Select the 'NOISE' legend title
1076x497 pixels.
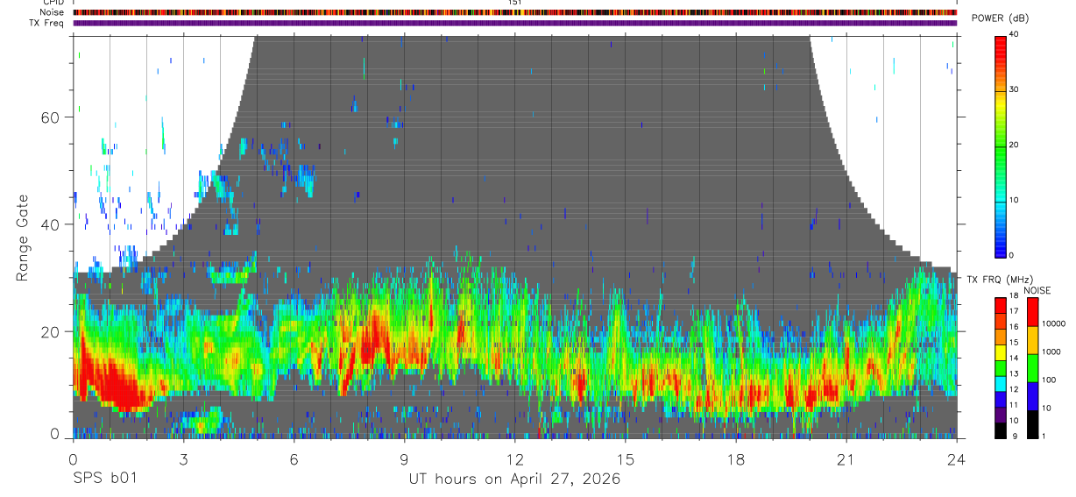[x=1037, y=290]
